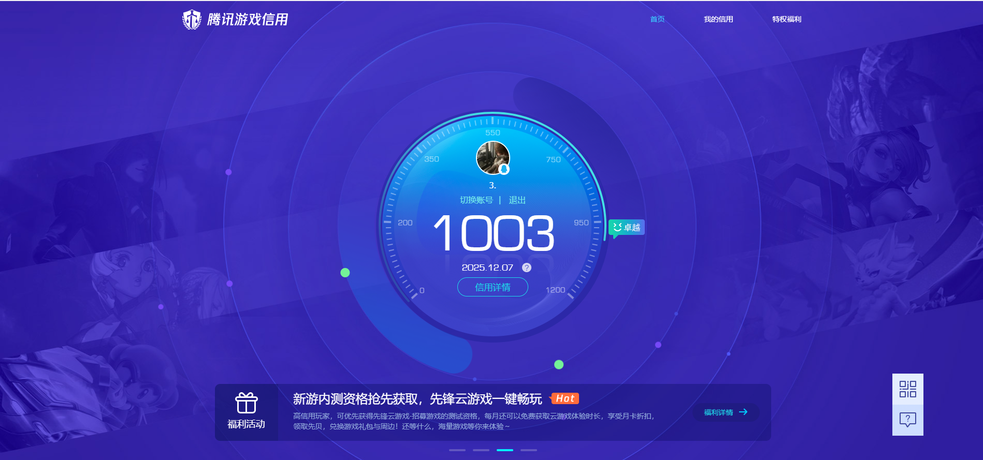Click the credit score 1003

(x=494, y=233)
